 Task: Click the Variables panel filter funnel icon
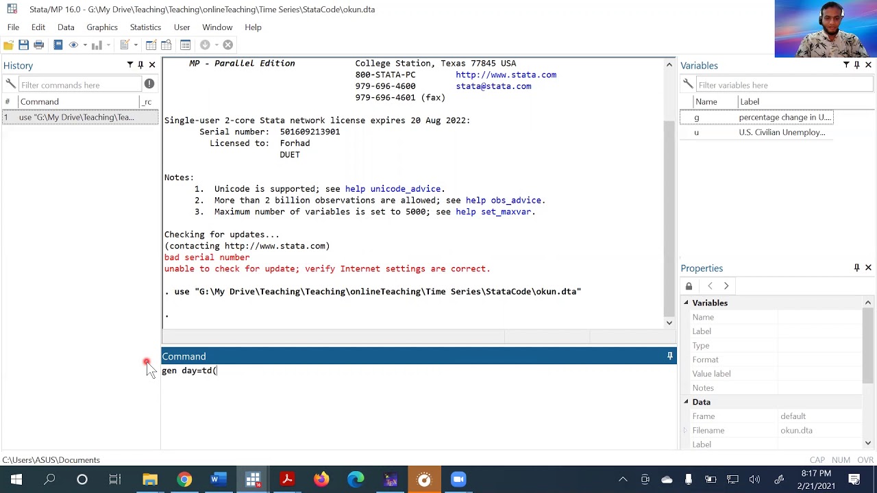point(846,65)
